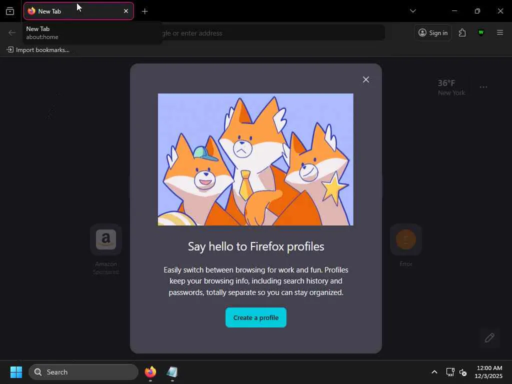Open the Error shortcut tile

coord(406,245)
